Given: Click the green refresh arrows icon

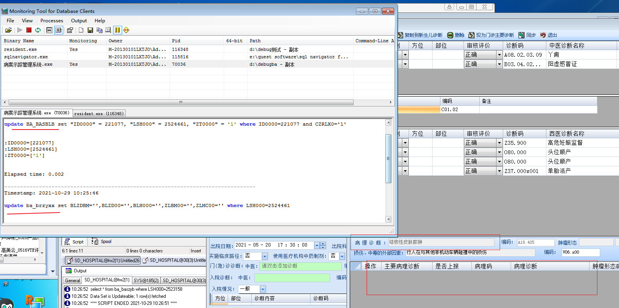Looking at the screenshot, I should point(38,30).
